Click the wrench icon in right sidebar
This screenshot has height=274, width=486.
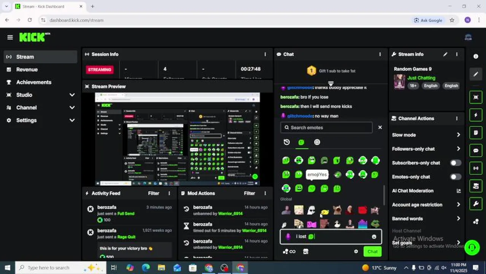coord(476,204)
